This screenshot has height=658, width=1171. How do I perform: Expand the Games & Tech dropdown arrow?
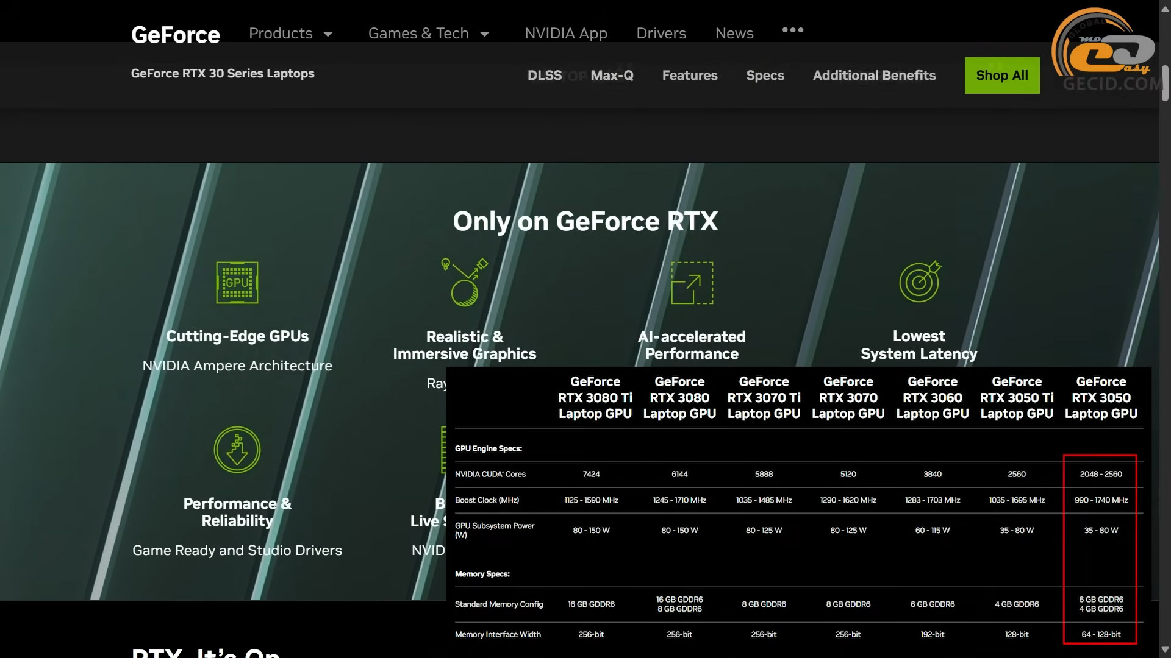[x=485, y=34]
